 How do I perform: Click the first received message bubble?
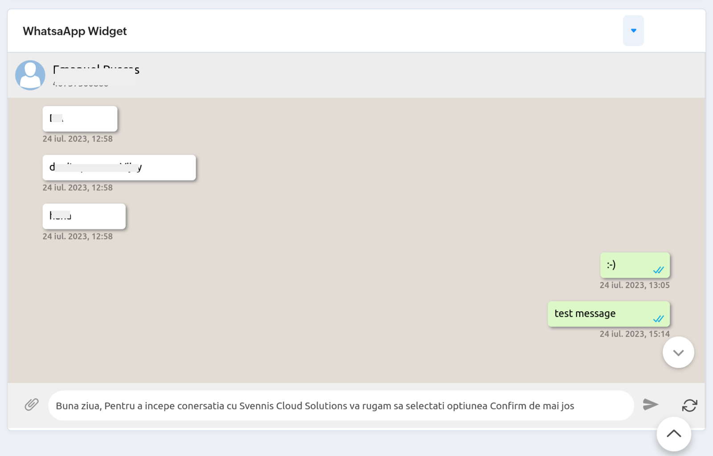(x=80, y=119)
